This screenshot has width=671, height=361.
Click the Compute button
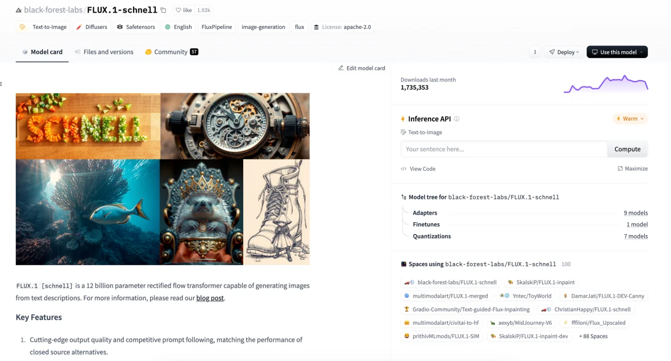627,149
